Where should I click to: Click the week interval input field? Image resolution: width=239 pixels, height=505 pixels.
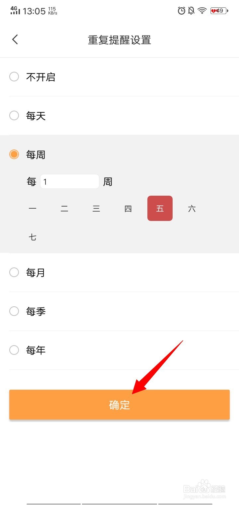click(x=70, y=182)
